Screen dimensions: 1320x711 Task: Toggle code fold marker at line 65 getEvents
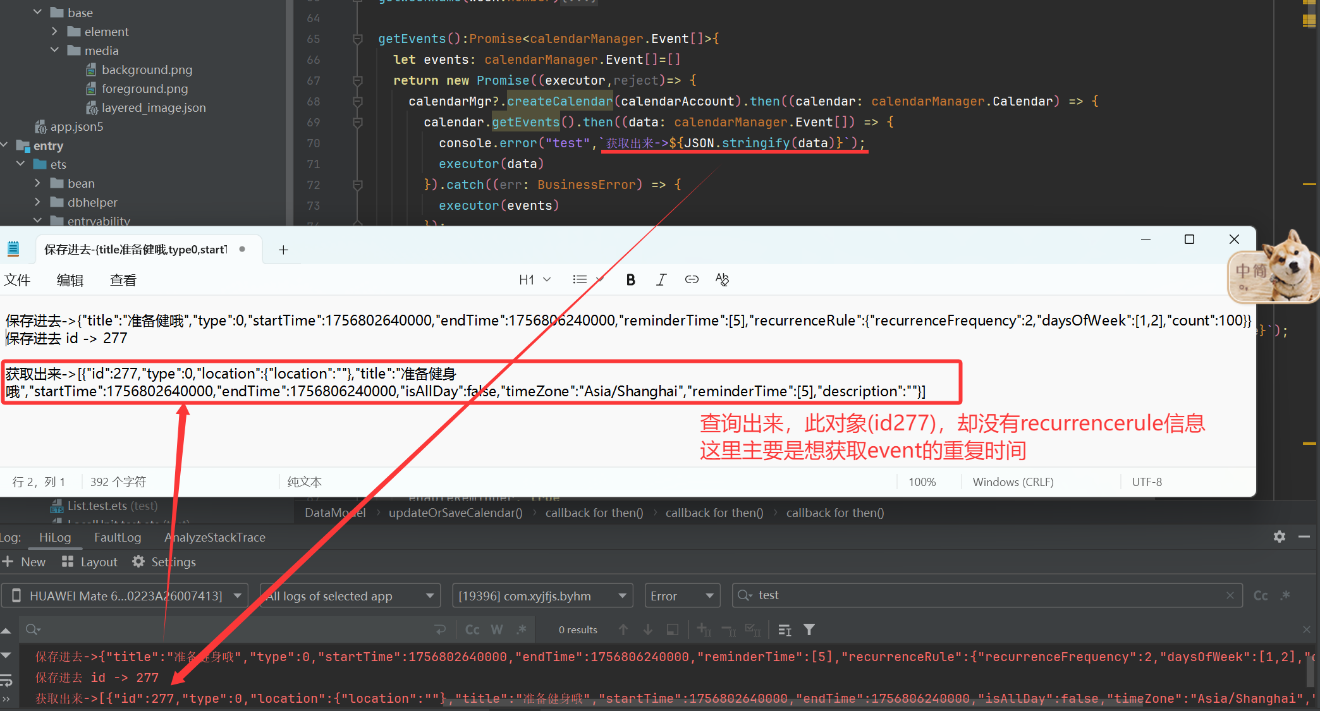(357, 39)
